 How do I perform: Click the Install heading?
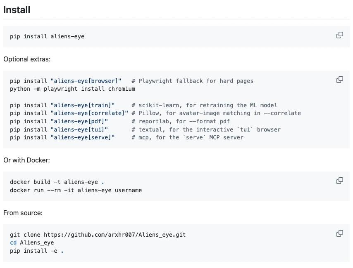click(x=17, y=10)
